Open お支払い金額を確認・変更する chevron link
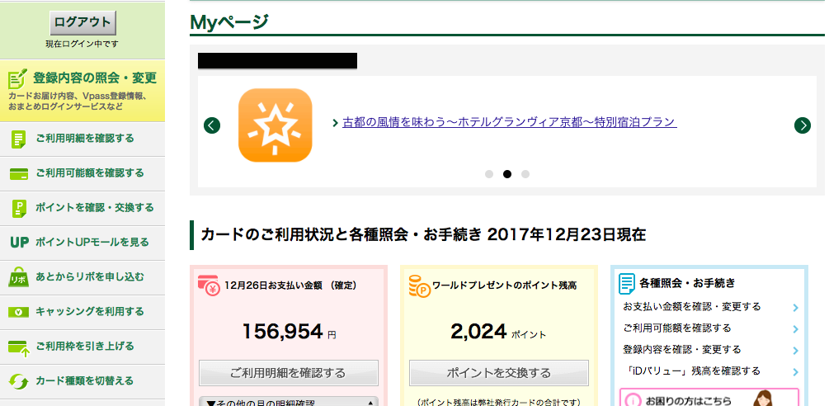Image resolution: width=829 pixels, height=406 pixels. 794,307
